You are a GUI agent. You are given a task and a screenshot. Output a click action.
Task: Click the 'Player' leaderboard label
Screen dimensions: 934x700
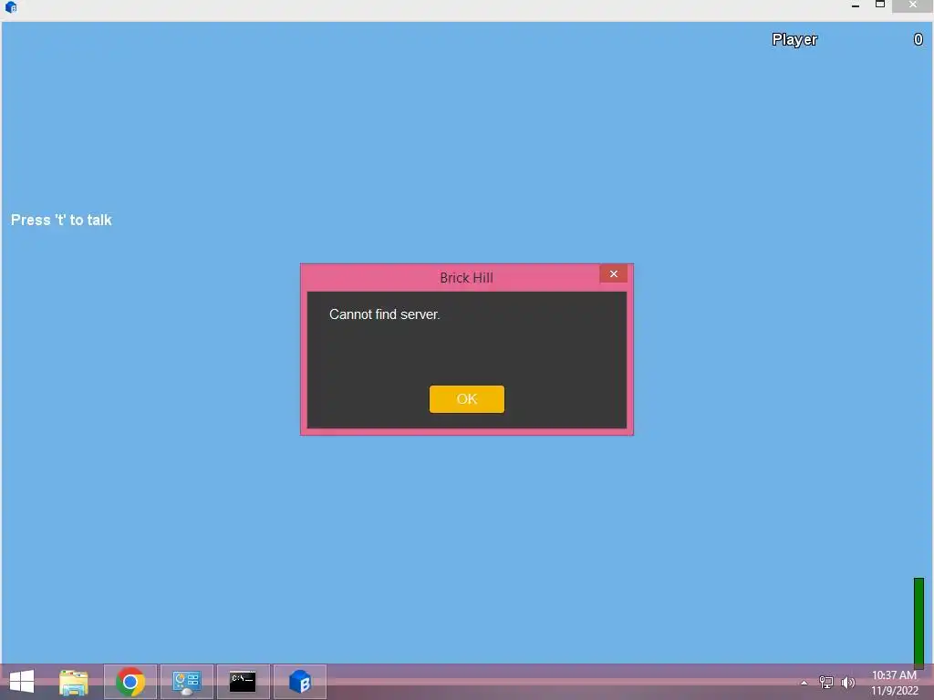(794, 40)
